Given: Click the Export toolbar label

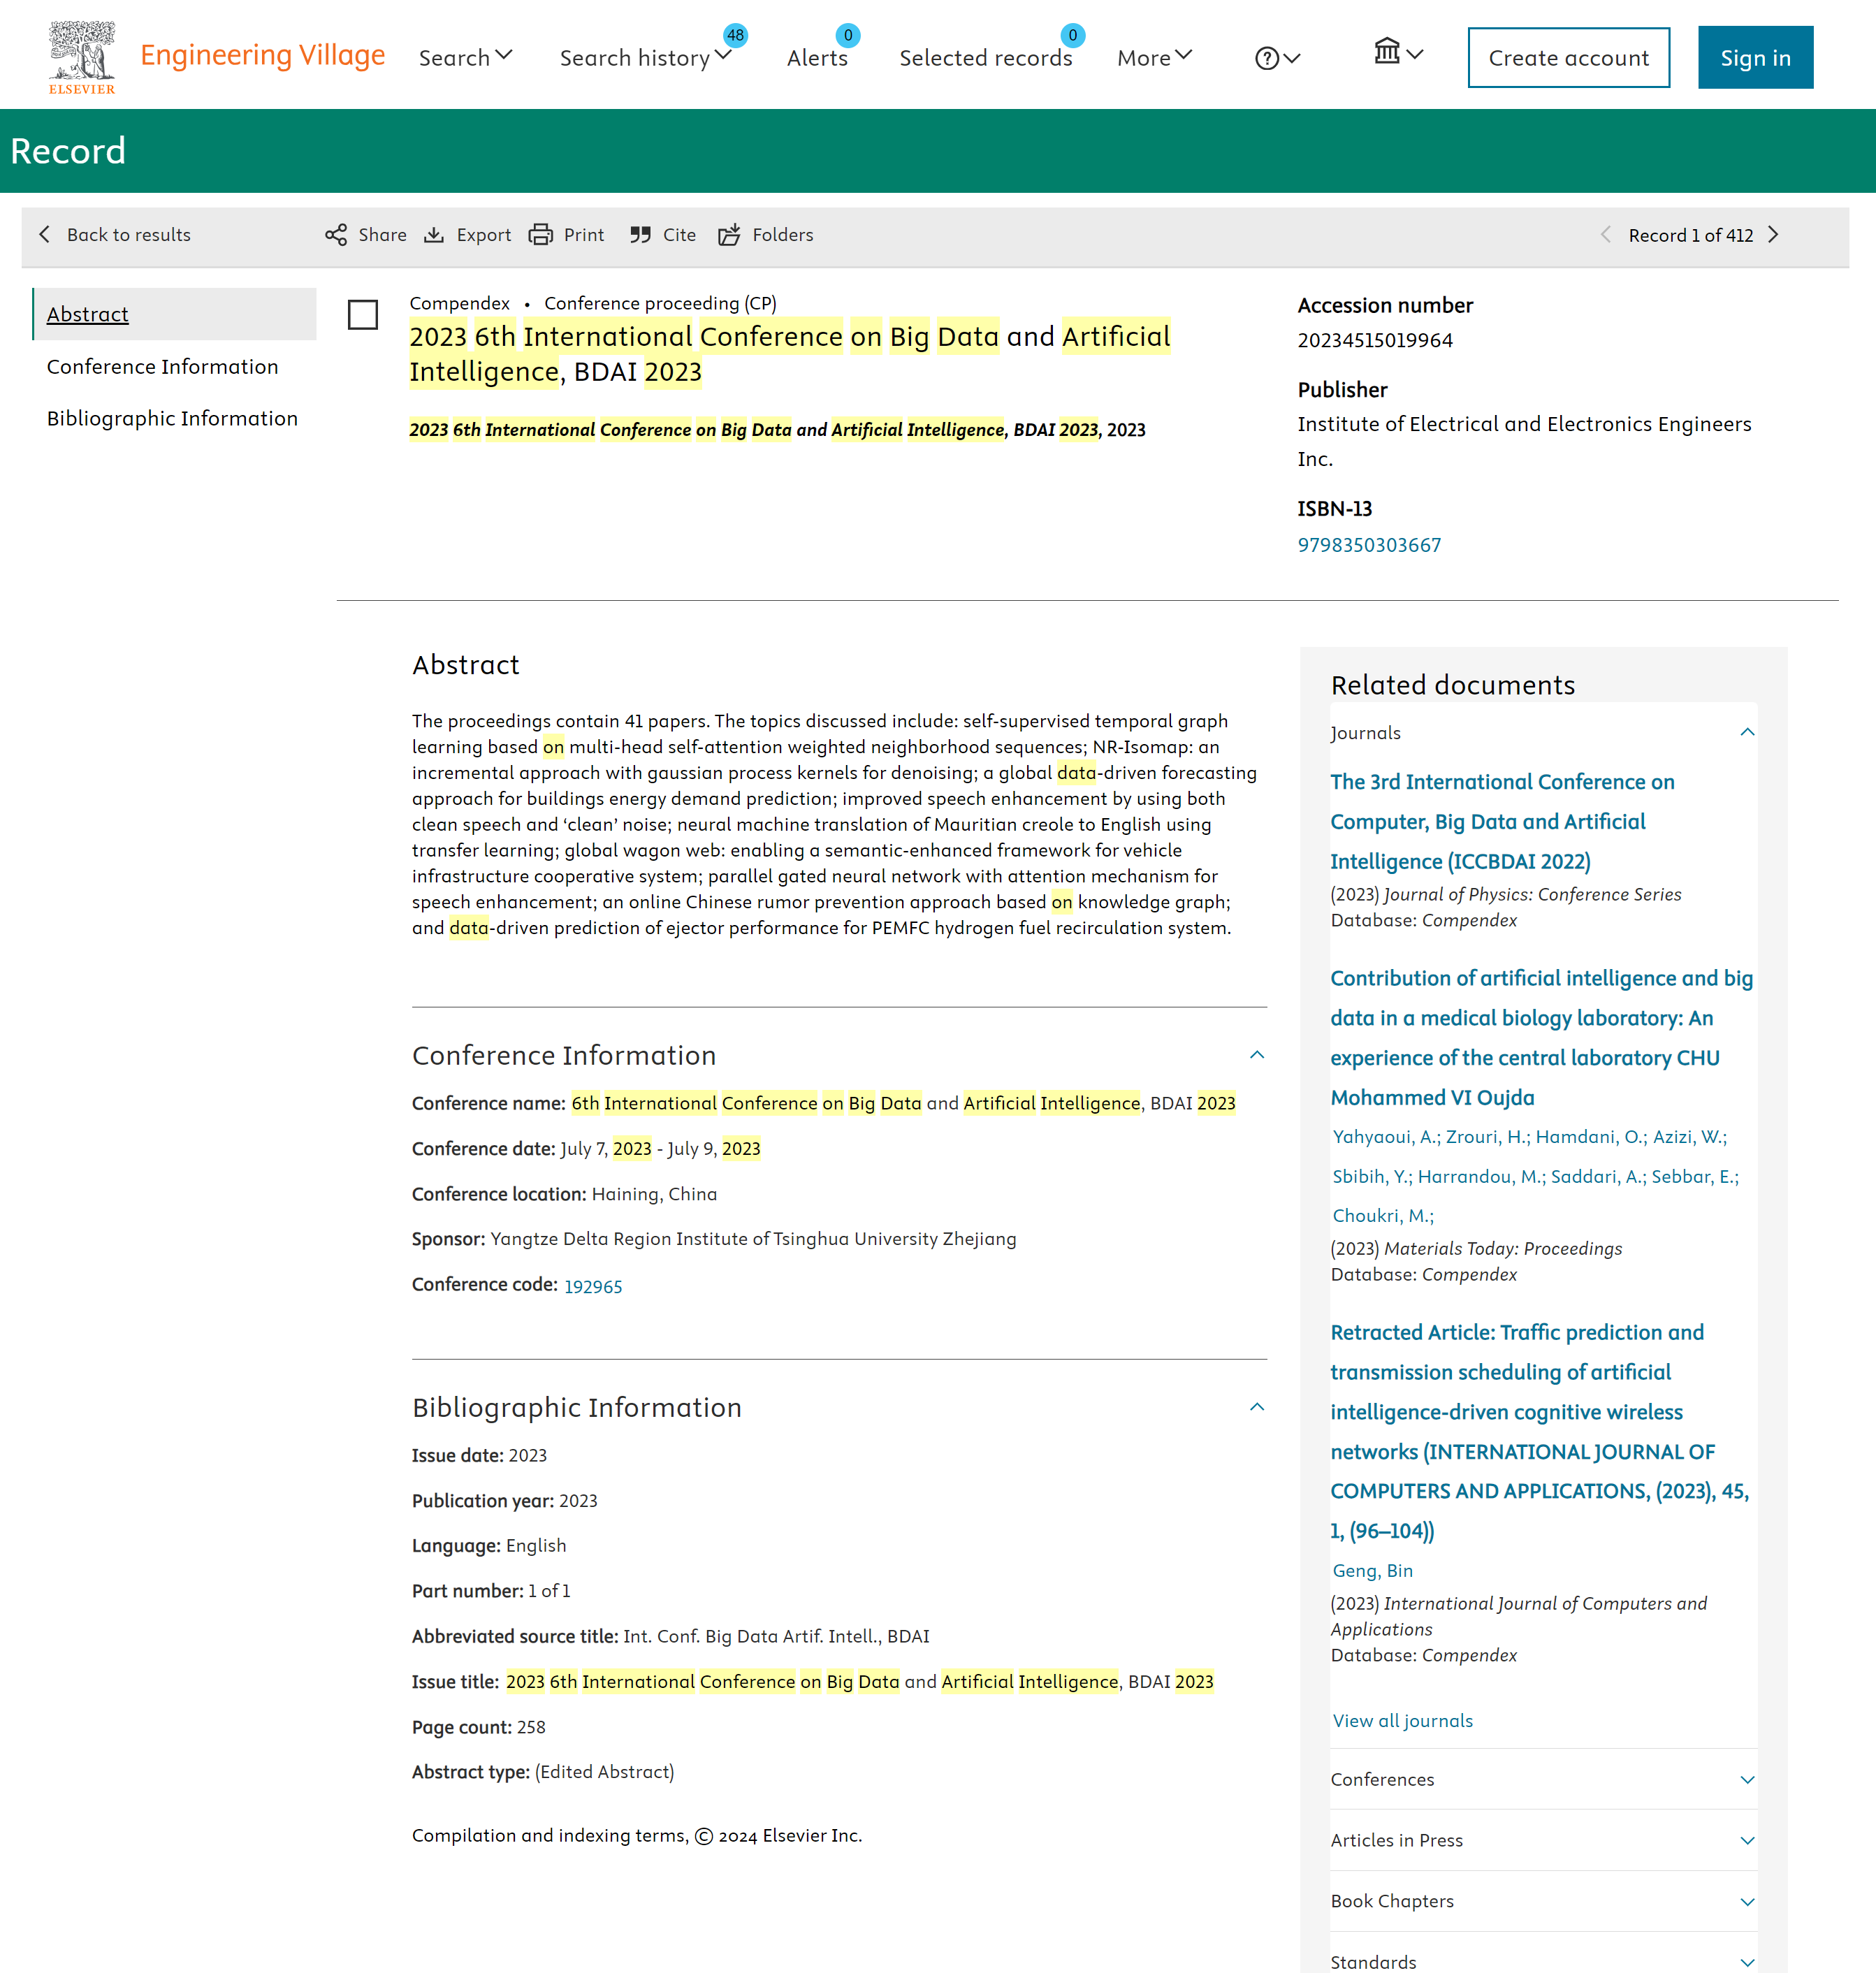Looking at the screenshot, I should [x=484, y=235].
